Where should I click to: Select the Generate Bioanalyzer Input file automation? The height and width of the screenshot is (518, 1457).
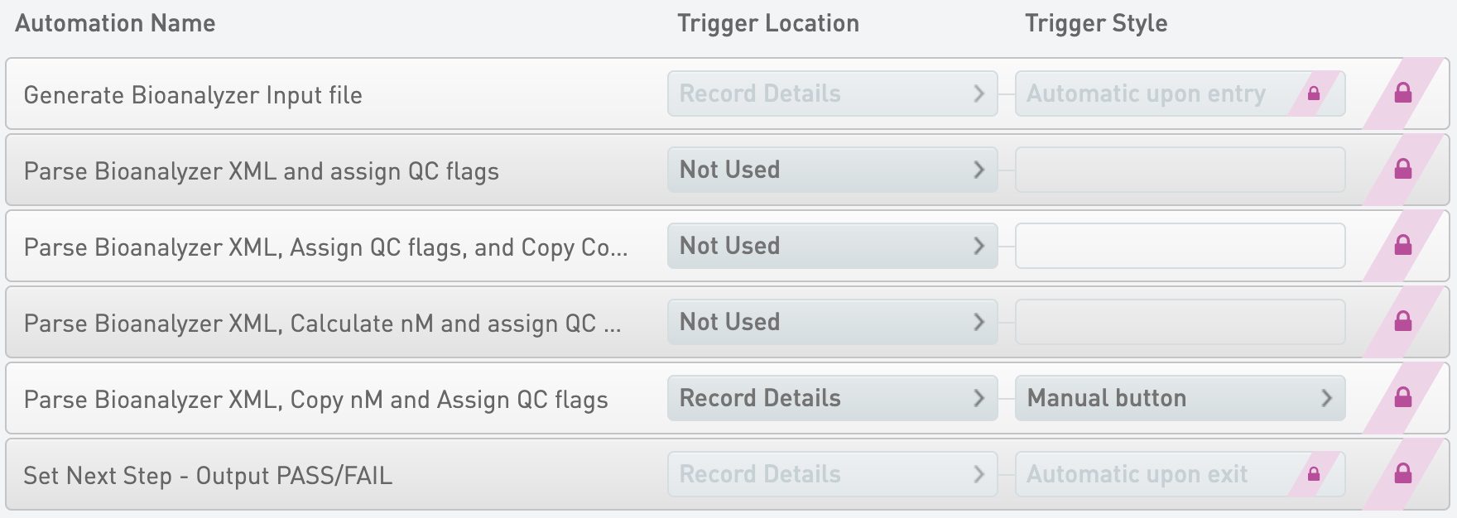click(193, 95)
